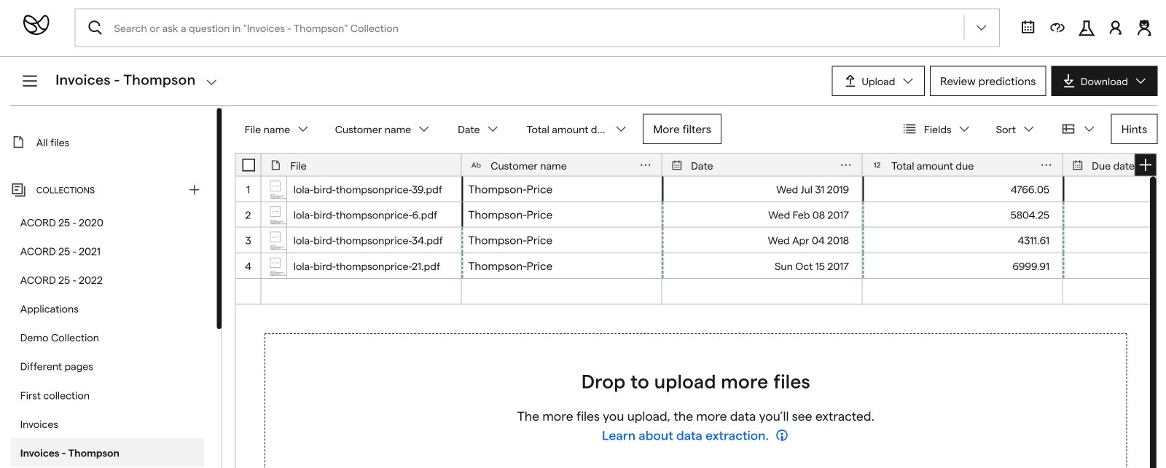Open Demo Collection in sidebar
Image resolution: width=1166 pixels, height=468 pixels.
click(x=60, y=338)
